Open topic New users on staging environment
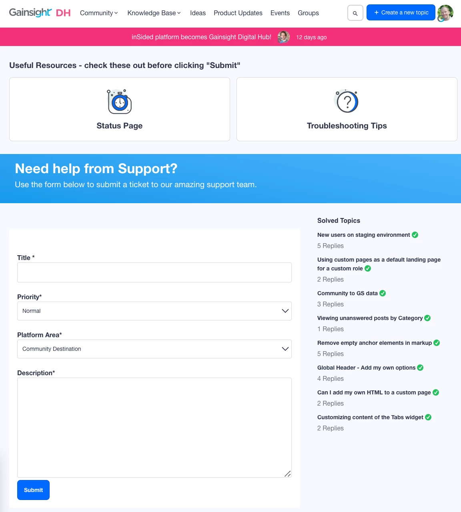The height and width of the screenshot is (512, 461). [363, 235]
